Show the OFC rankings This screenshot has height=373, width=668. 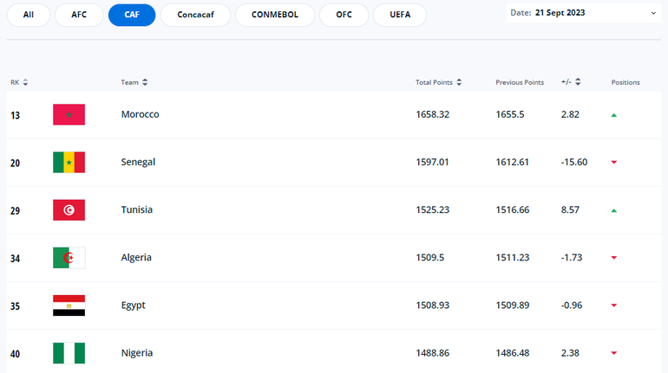[344, 15]
